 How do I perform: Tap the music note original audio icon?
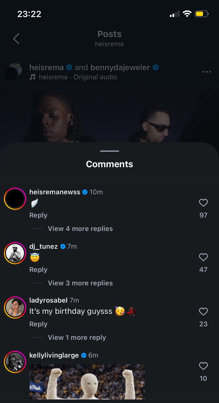pos(32,77)
